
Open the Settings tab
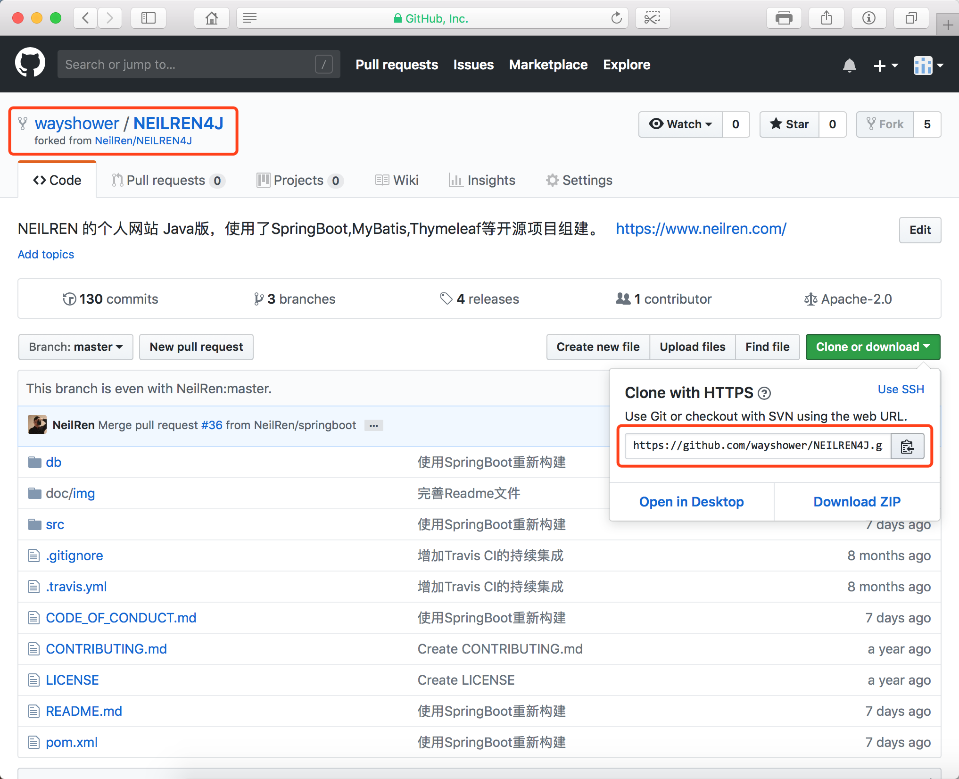579,180
